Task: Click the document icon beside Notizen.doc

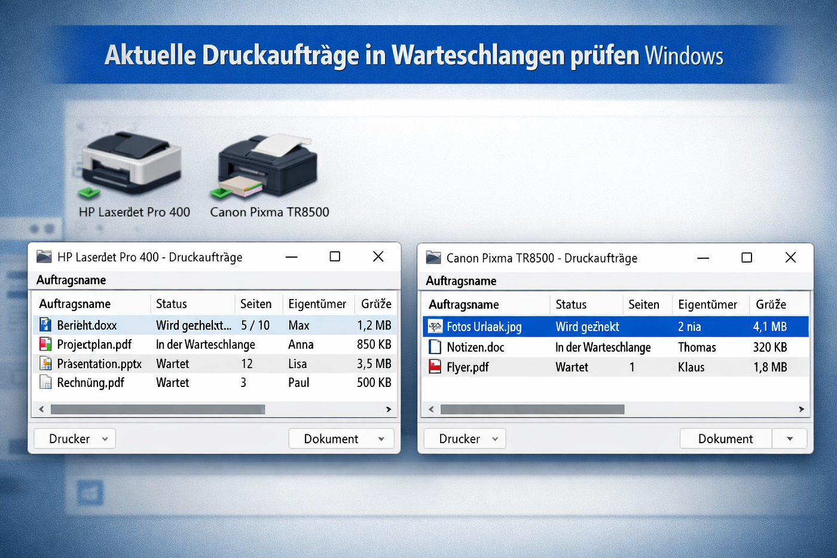Action: click(x=435, y=347)
